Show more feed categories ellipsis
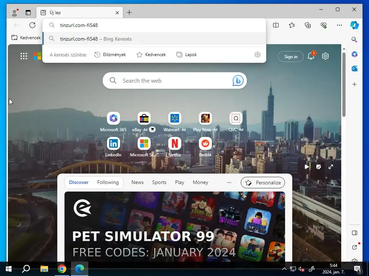 [229, 182]
